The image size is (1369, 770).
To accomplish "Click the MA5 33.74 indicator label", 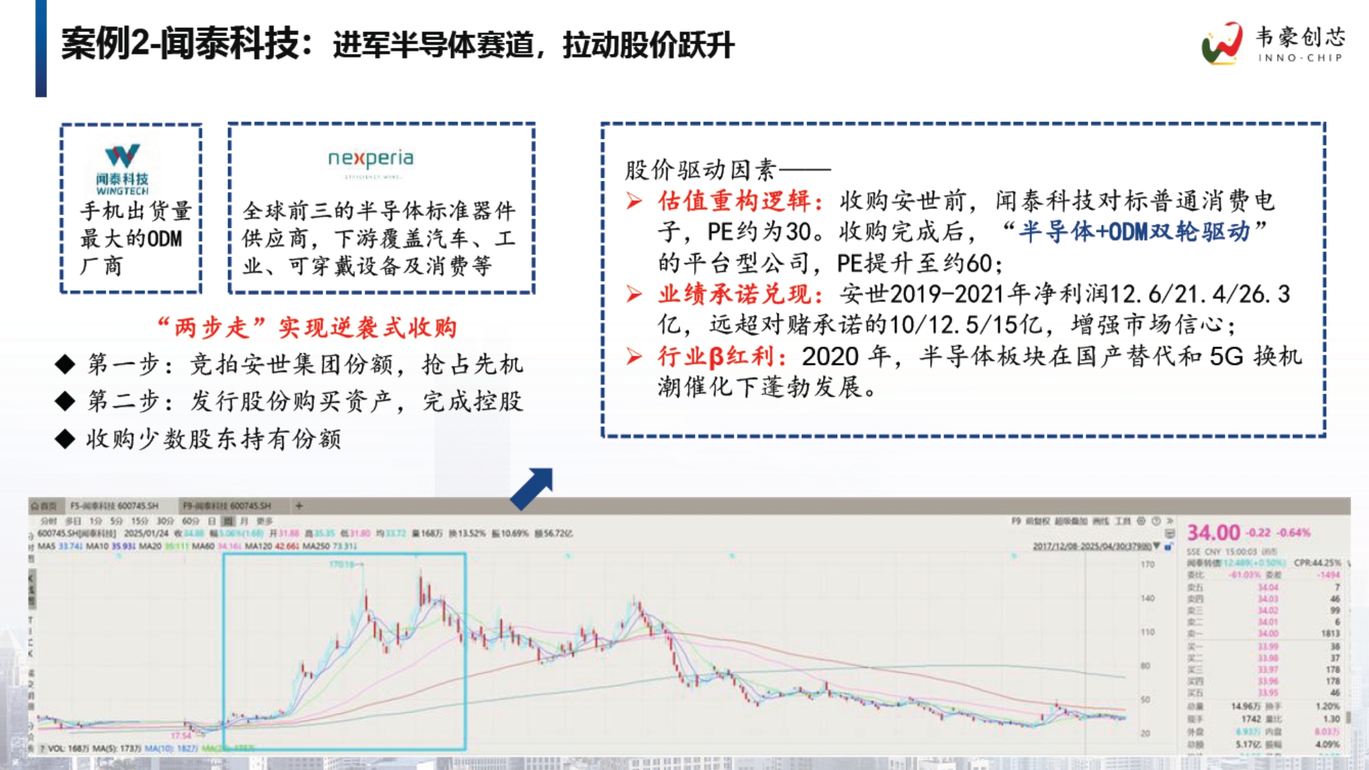I will point(60,546).
